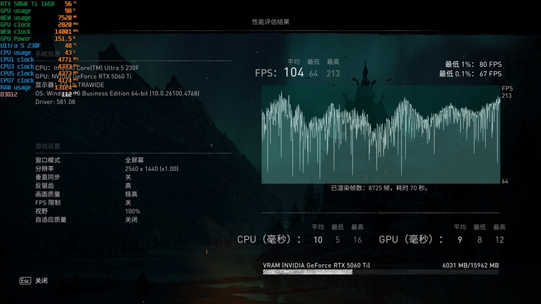Click the '2560 x 1440 (x1.00)' resolution value
The height and width of the screenshot is (304, 541).
[x=151, y=169]
